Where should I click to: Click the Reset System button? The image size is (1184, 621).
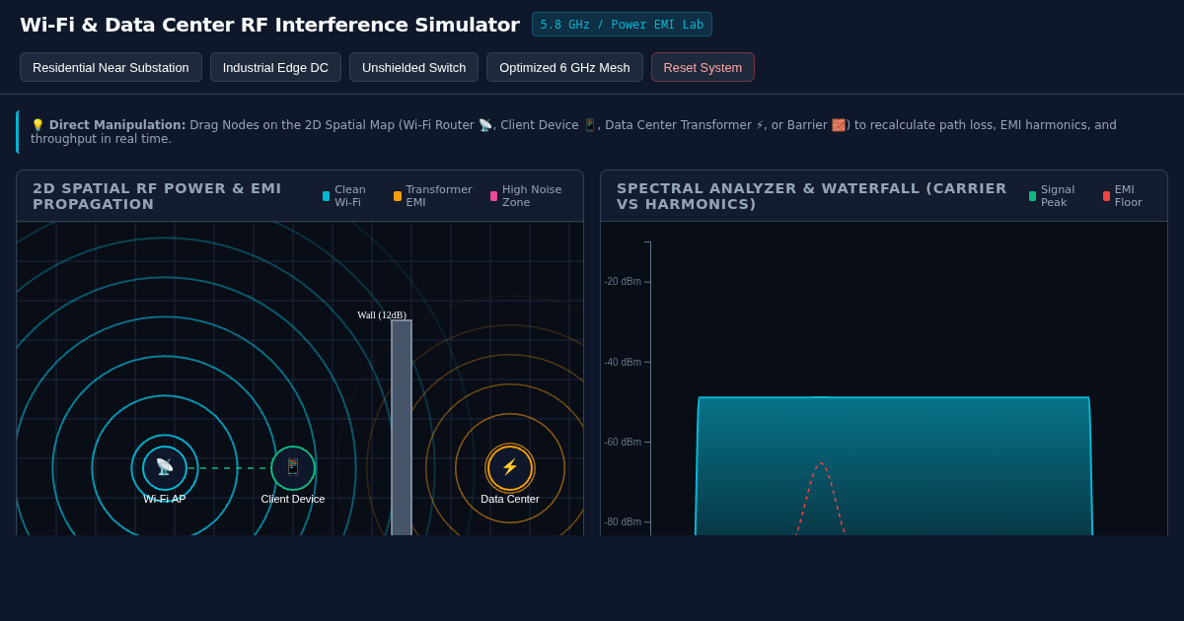tap(703, 67)
